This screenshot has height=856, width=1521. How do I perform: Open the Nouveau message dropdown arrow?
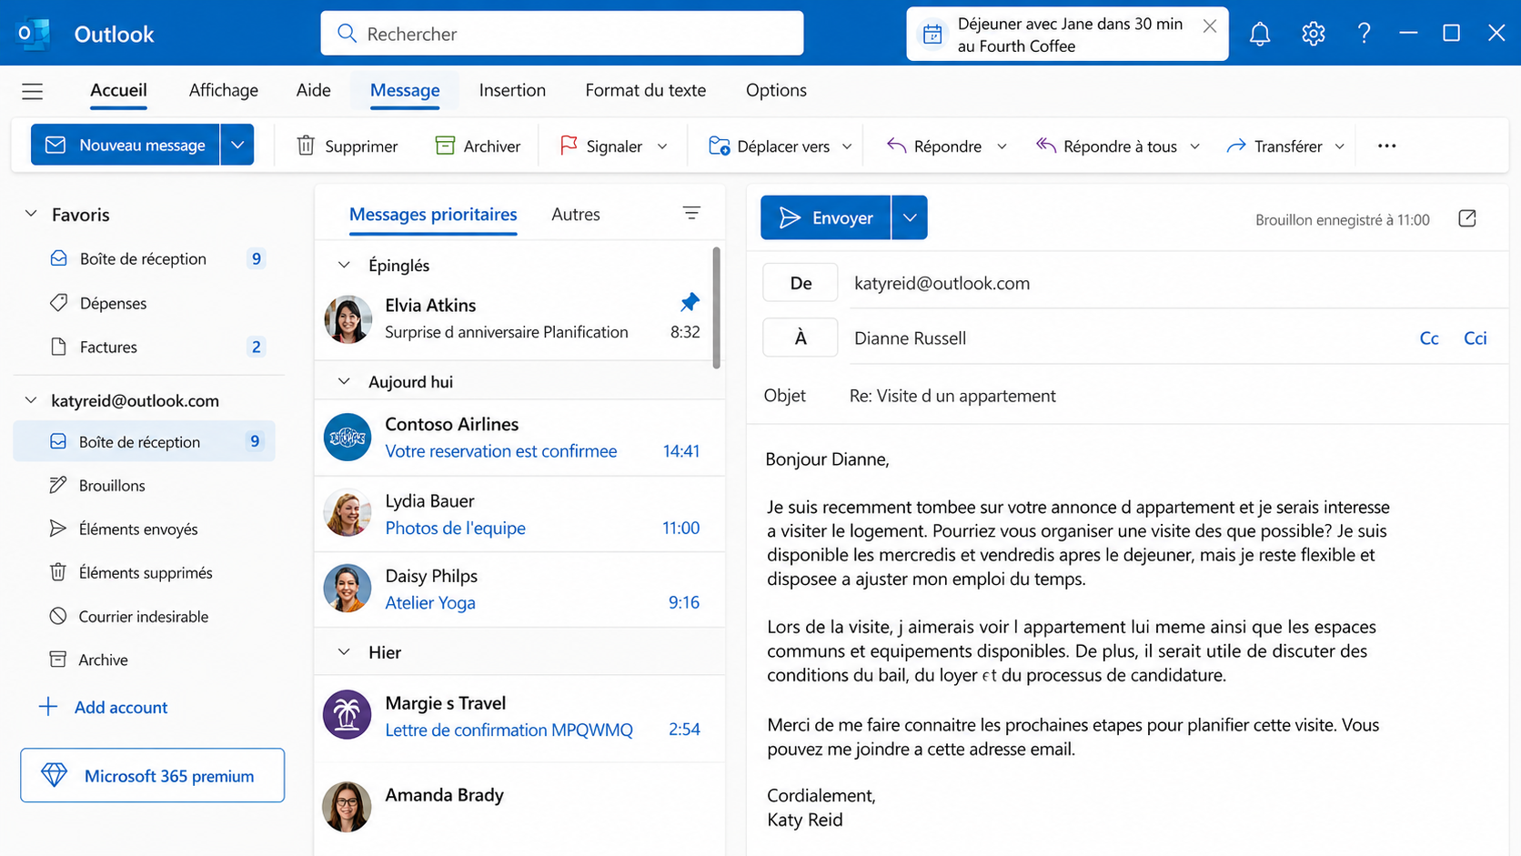(x=237, y=145)
